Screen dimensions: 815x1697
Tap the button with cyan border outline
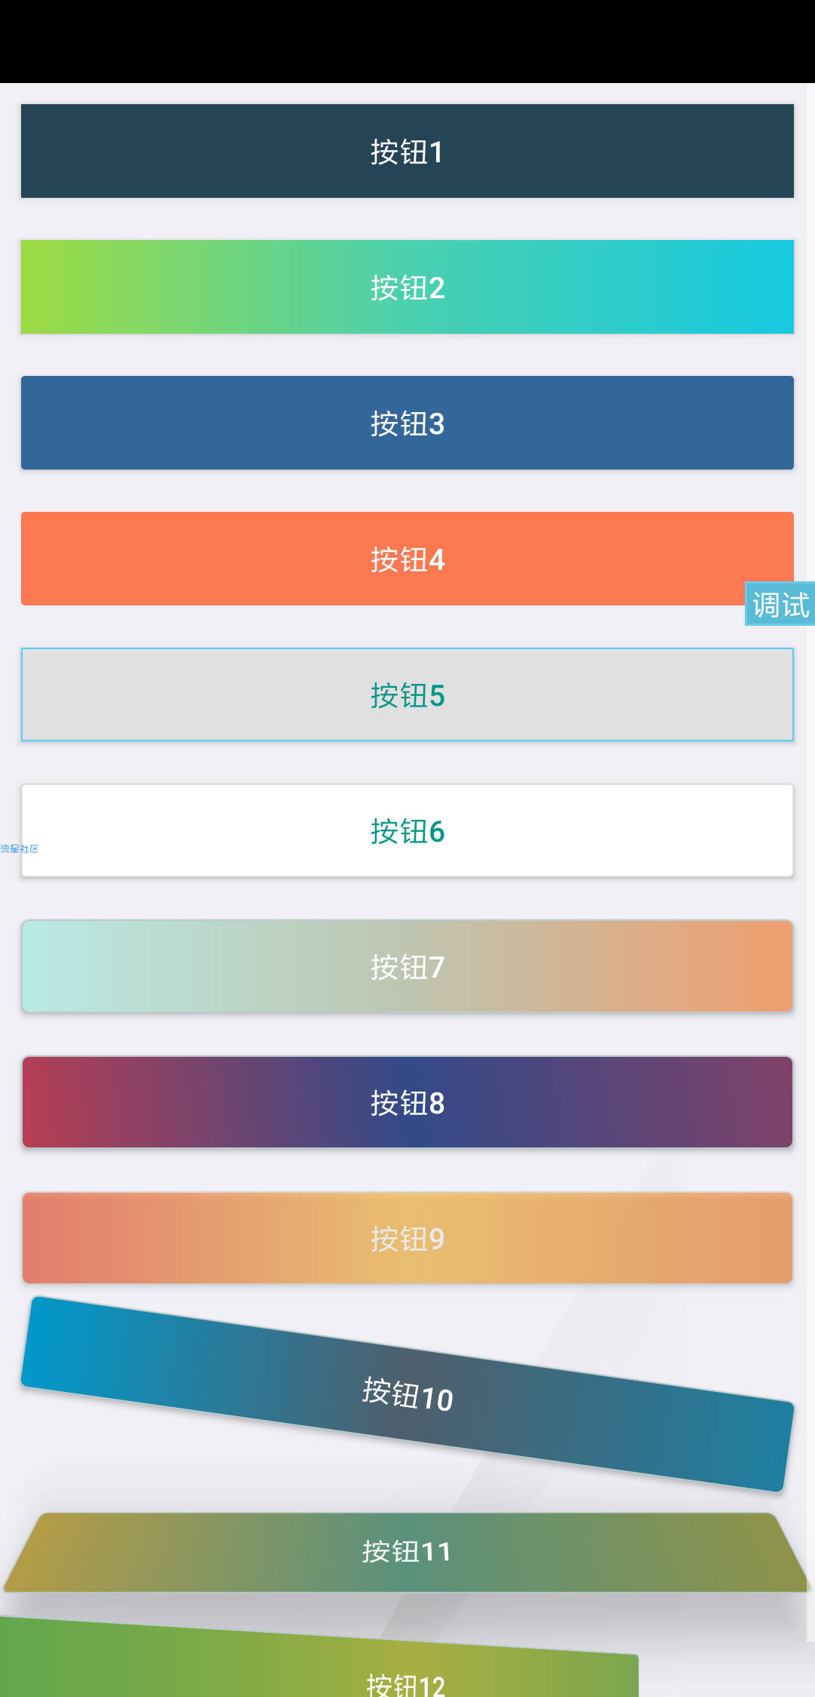pyautogui.click(x=407, y=695)
